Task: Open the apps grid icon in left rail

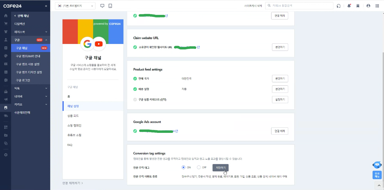Action: pos(6,127)
